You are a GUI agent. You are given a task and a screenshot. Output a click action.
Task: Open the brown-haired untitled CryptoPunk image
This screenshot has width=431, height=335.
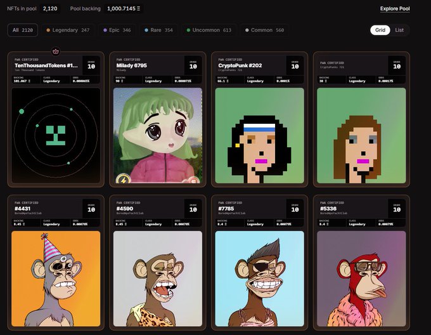tap(361, 136)
